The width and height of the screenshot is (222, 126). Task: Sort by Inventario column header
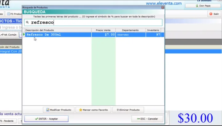click(x=153, y=30)
